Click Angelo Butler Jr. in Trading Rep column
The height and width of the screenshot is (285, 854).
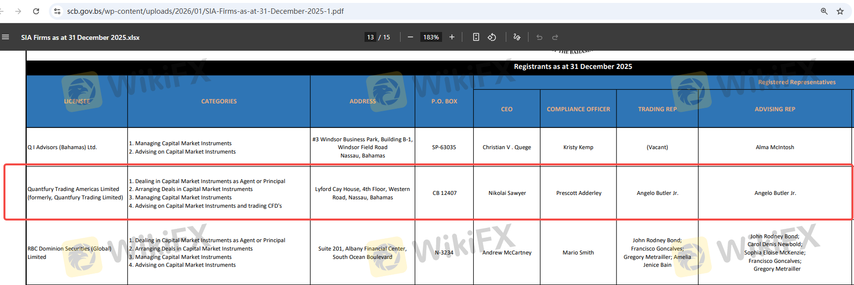657,193
